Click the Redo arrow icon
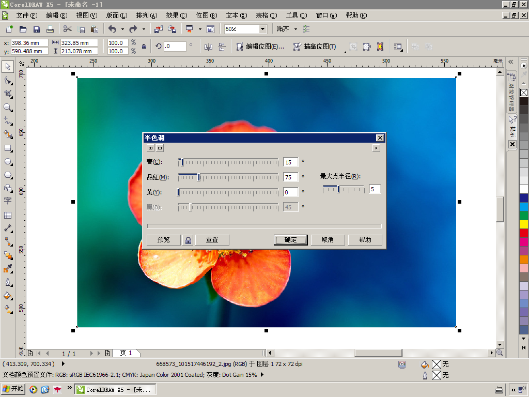The image size is (529, 397). tap(133, 29)
